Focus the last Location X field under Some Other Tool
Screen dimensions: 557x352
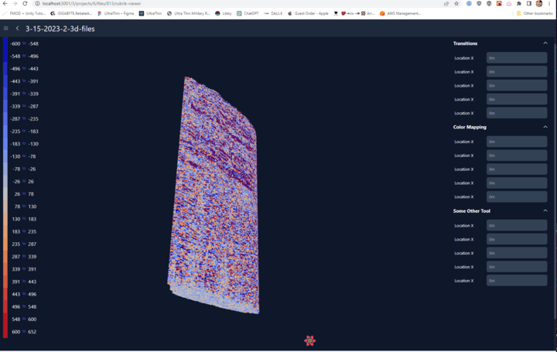[517, 280]
